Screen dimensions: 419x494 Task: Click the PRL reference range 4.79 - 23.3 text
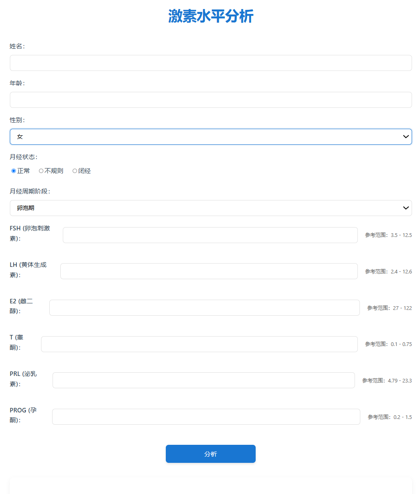(387, 381)
